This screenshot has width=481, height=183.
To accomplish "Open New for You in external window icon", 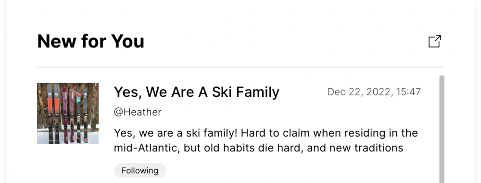I will coord(435,41).
